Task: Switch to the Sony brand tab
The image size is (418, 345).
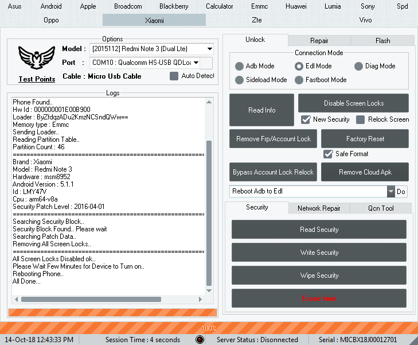Action: [x=368, y=6]
